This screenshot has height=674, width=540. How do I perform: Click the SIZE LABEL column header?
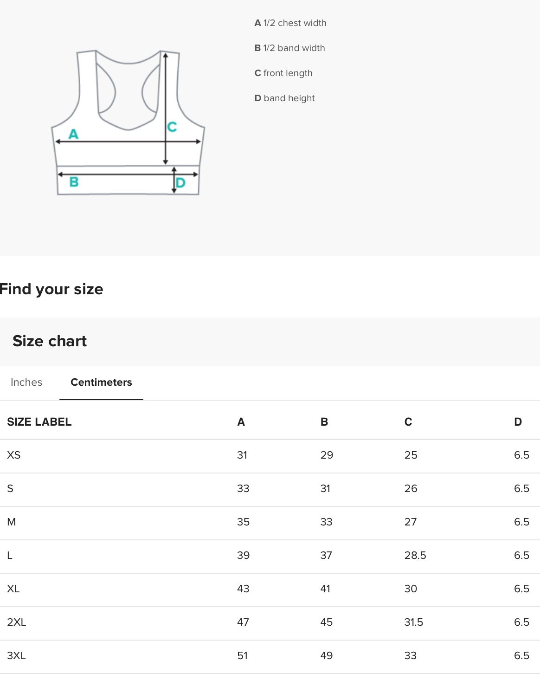[39, 422]
